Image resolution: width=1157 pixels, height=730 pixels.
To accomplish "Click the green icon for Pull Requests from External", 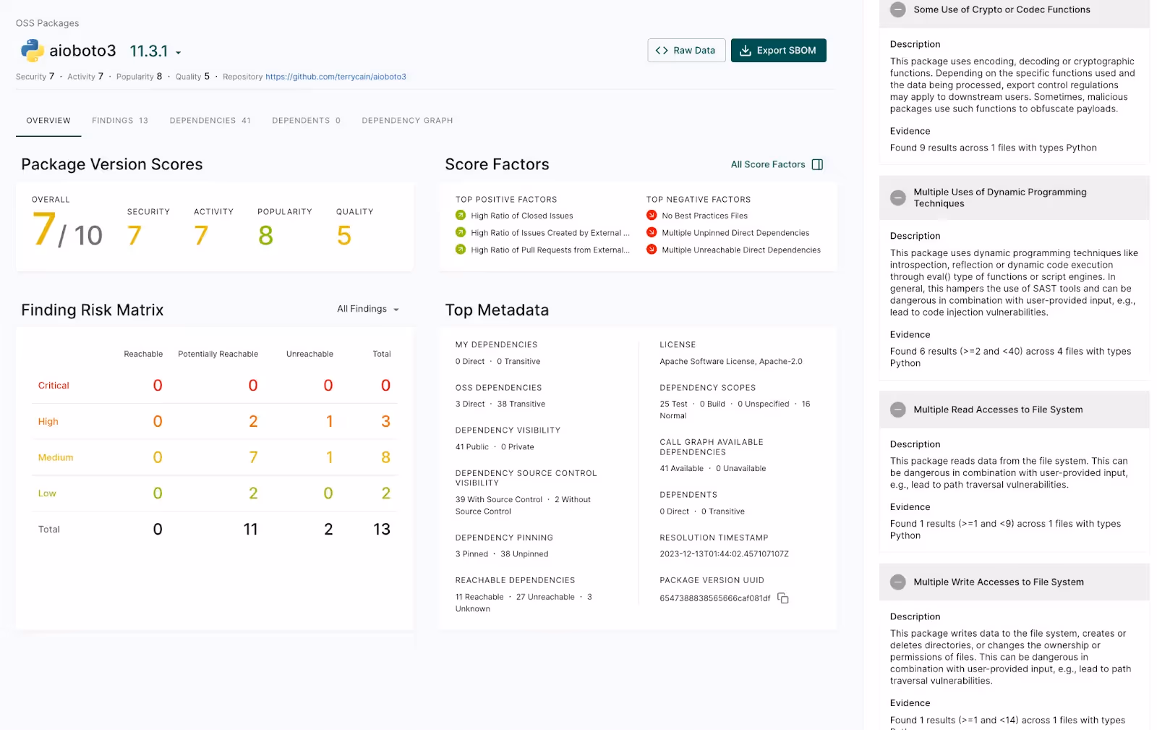I will [461, 250].
